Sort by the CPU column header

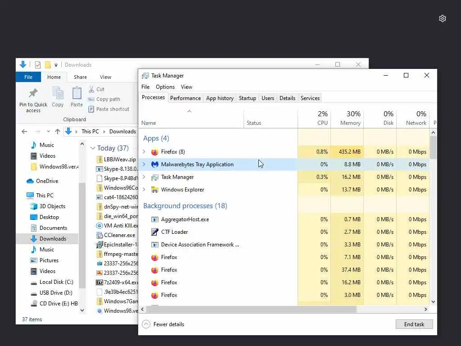(x=314, y=118)
